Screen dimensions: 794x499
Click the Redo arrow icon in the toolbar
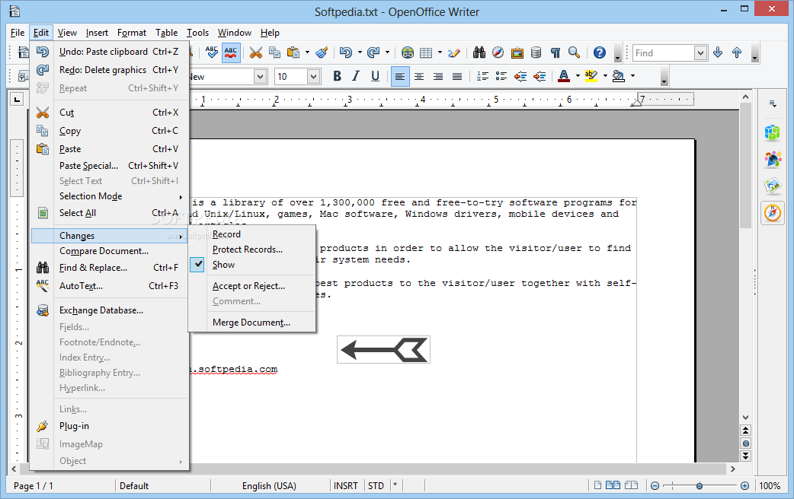point(373,52)
